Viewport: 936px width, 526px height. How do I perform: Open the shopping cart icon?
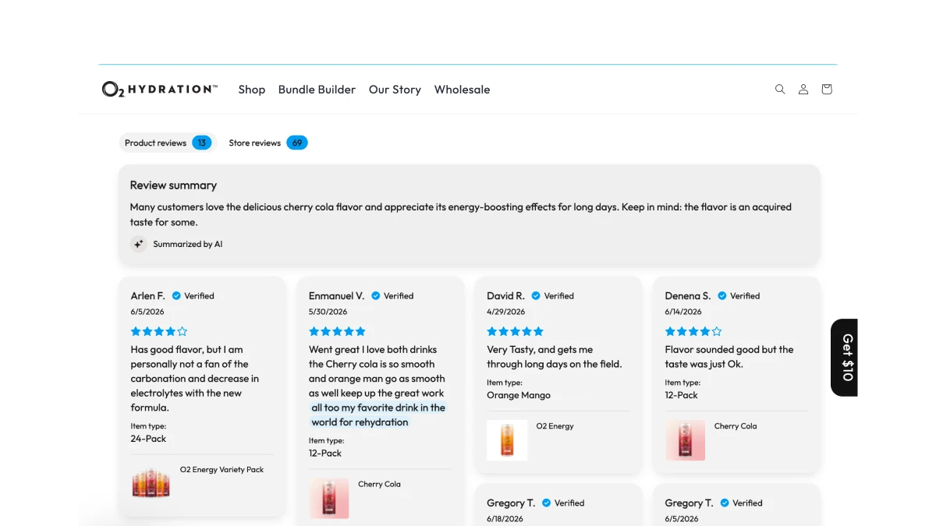click(x=827, y=90)
